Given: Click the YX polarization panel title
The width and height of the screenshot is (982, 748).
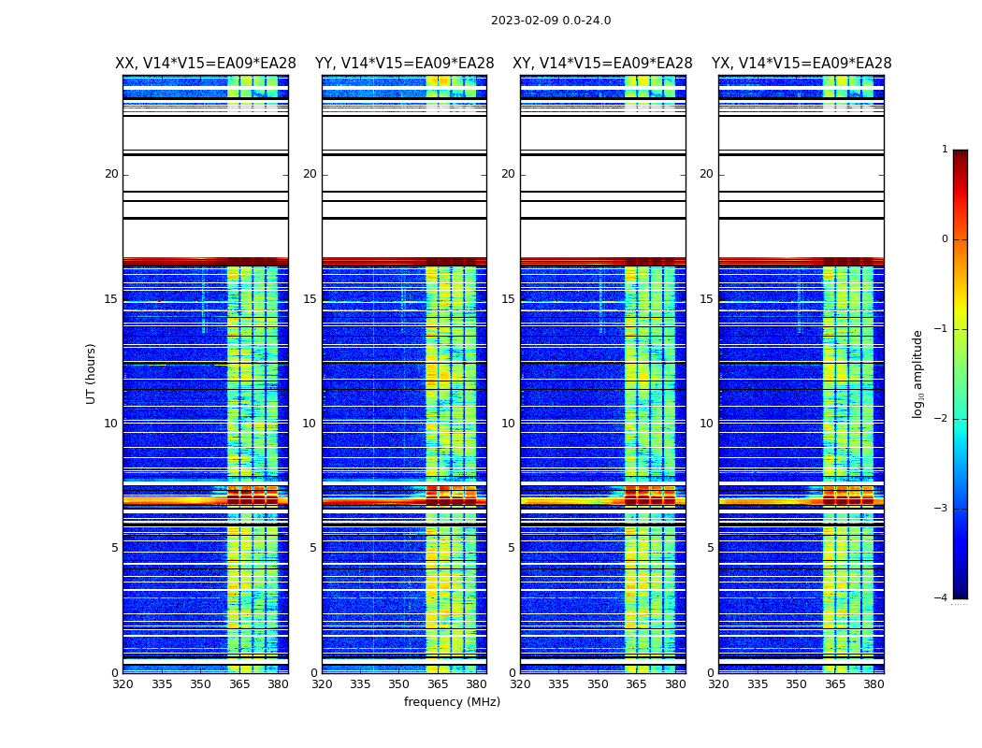Looking at the screenshot, I should coord(801,64).
